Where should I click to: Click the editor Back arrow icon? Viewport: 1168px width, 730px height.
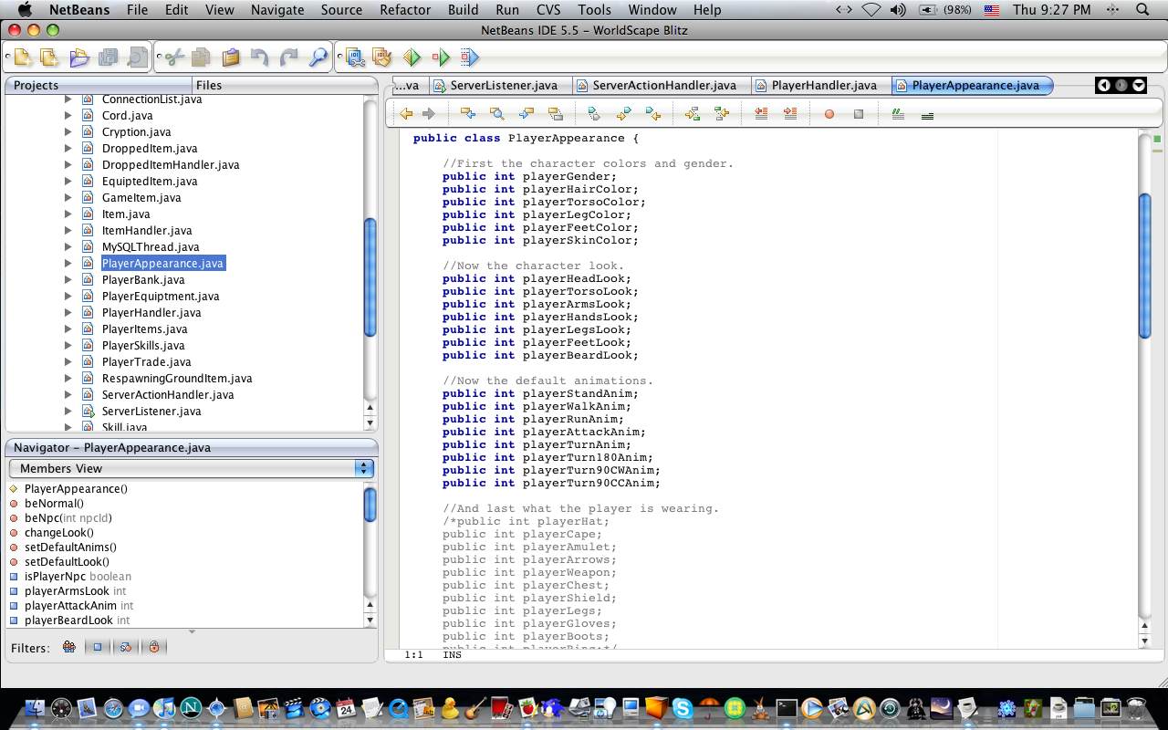(406, 114)
